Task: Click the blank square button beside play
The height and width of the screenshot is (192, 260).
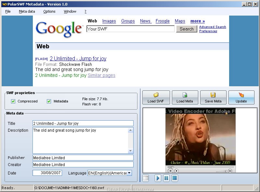Action: click(146, 178)
